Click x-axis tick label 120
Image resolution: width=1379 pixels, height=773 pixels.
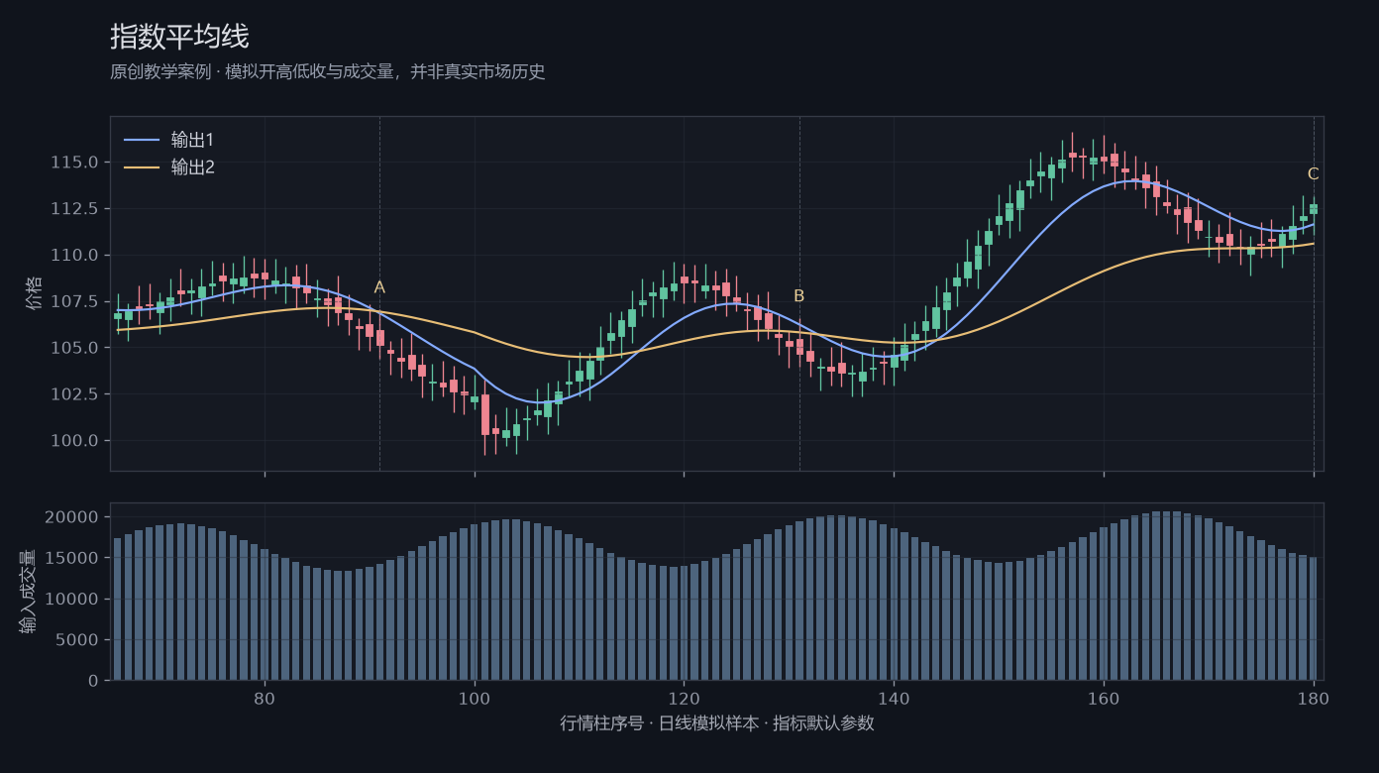click(684, 697)
